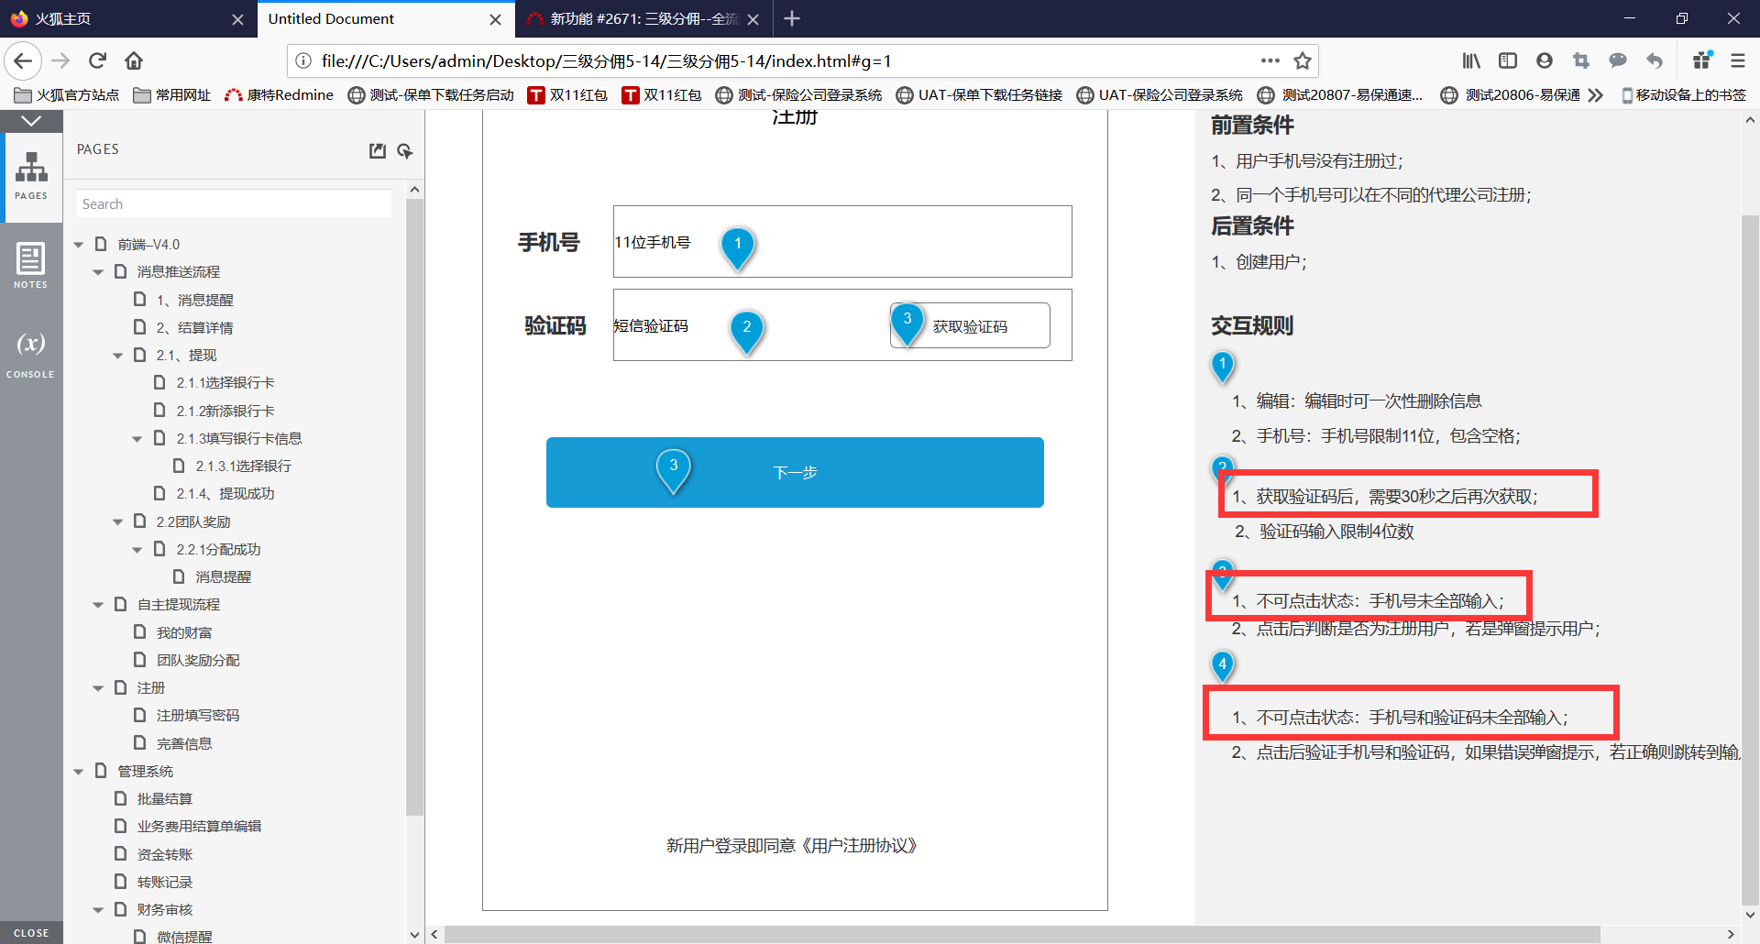Click the horizontal scrollbar under the prototype
The height and width of the screenshot is (944, 1760).
pyautogui.click(x=1022, y=934)
